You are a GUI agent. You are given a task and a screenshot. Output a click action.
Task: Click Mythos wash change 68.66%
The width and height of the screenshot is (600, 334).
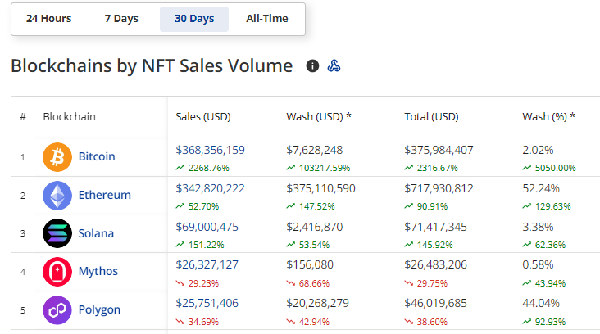pyautogui.click(x=314, y=283)
